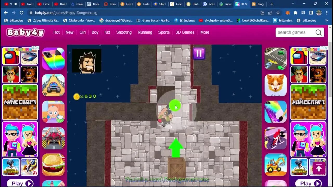Toggle the browser side panel
This screenshot has height=187, width=333.
(x=311, y=12)
